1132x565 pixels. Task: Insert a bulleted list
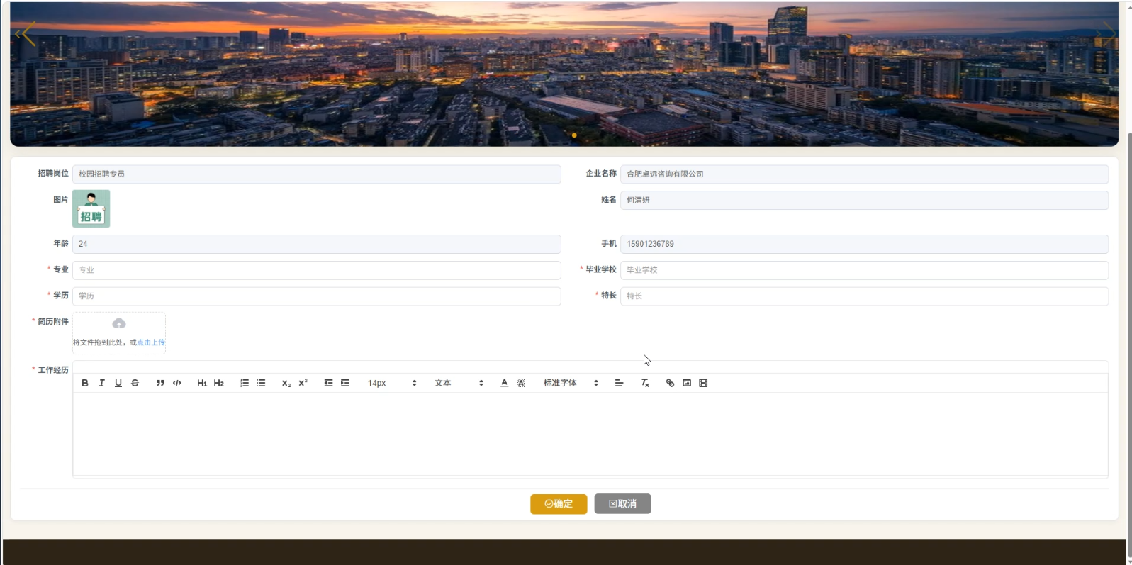(261, 383)
